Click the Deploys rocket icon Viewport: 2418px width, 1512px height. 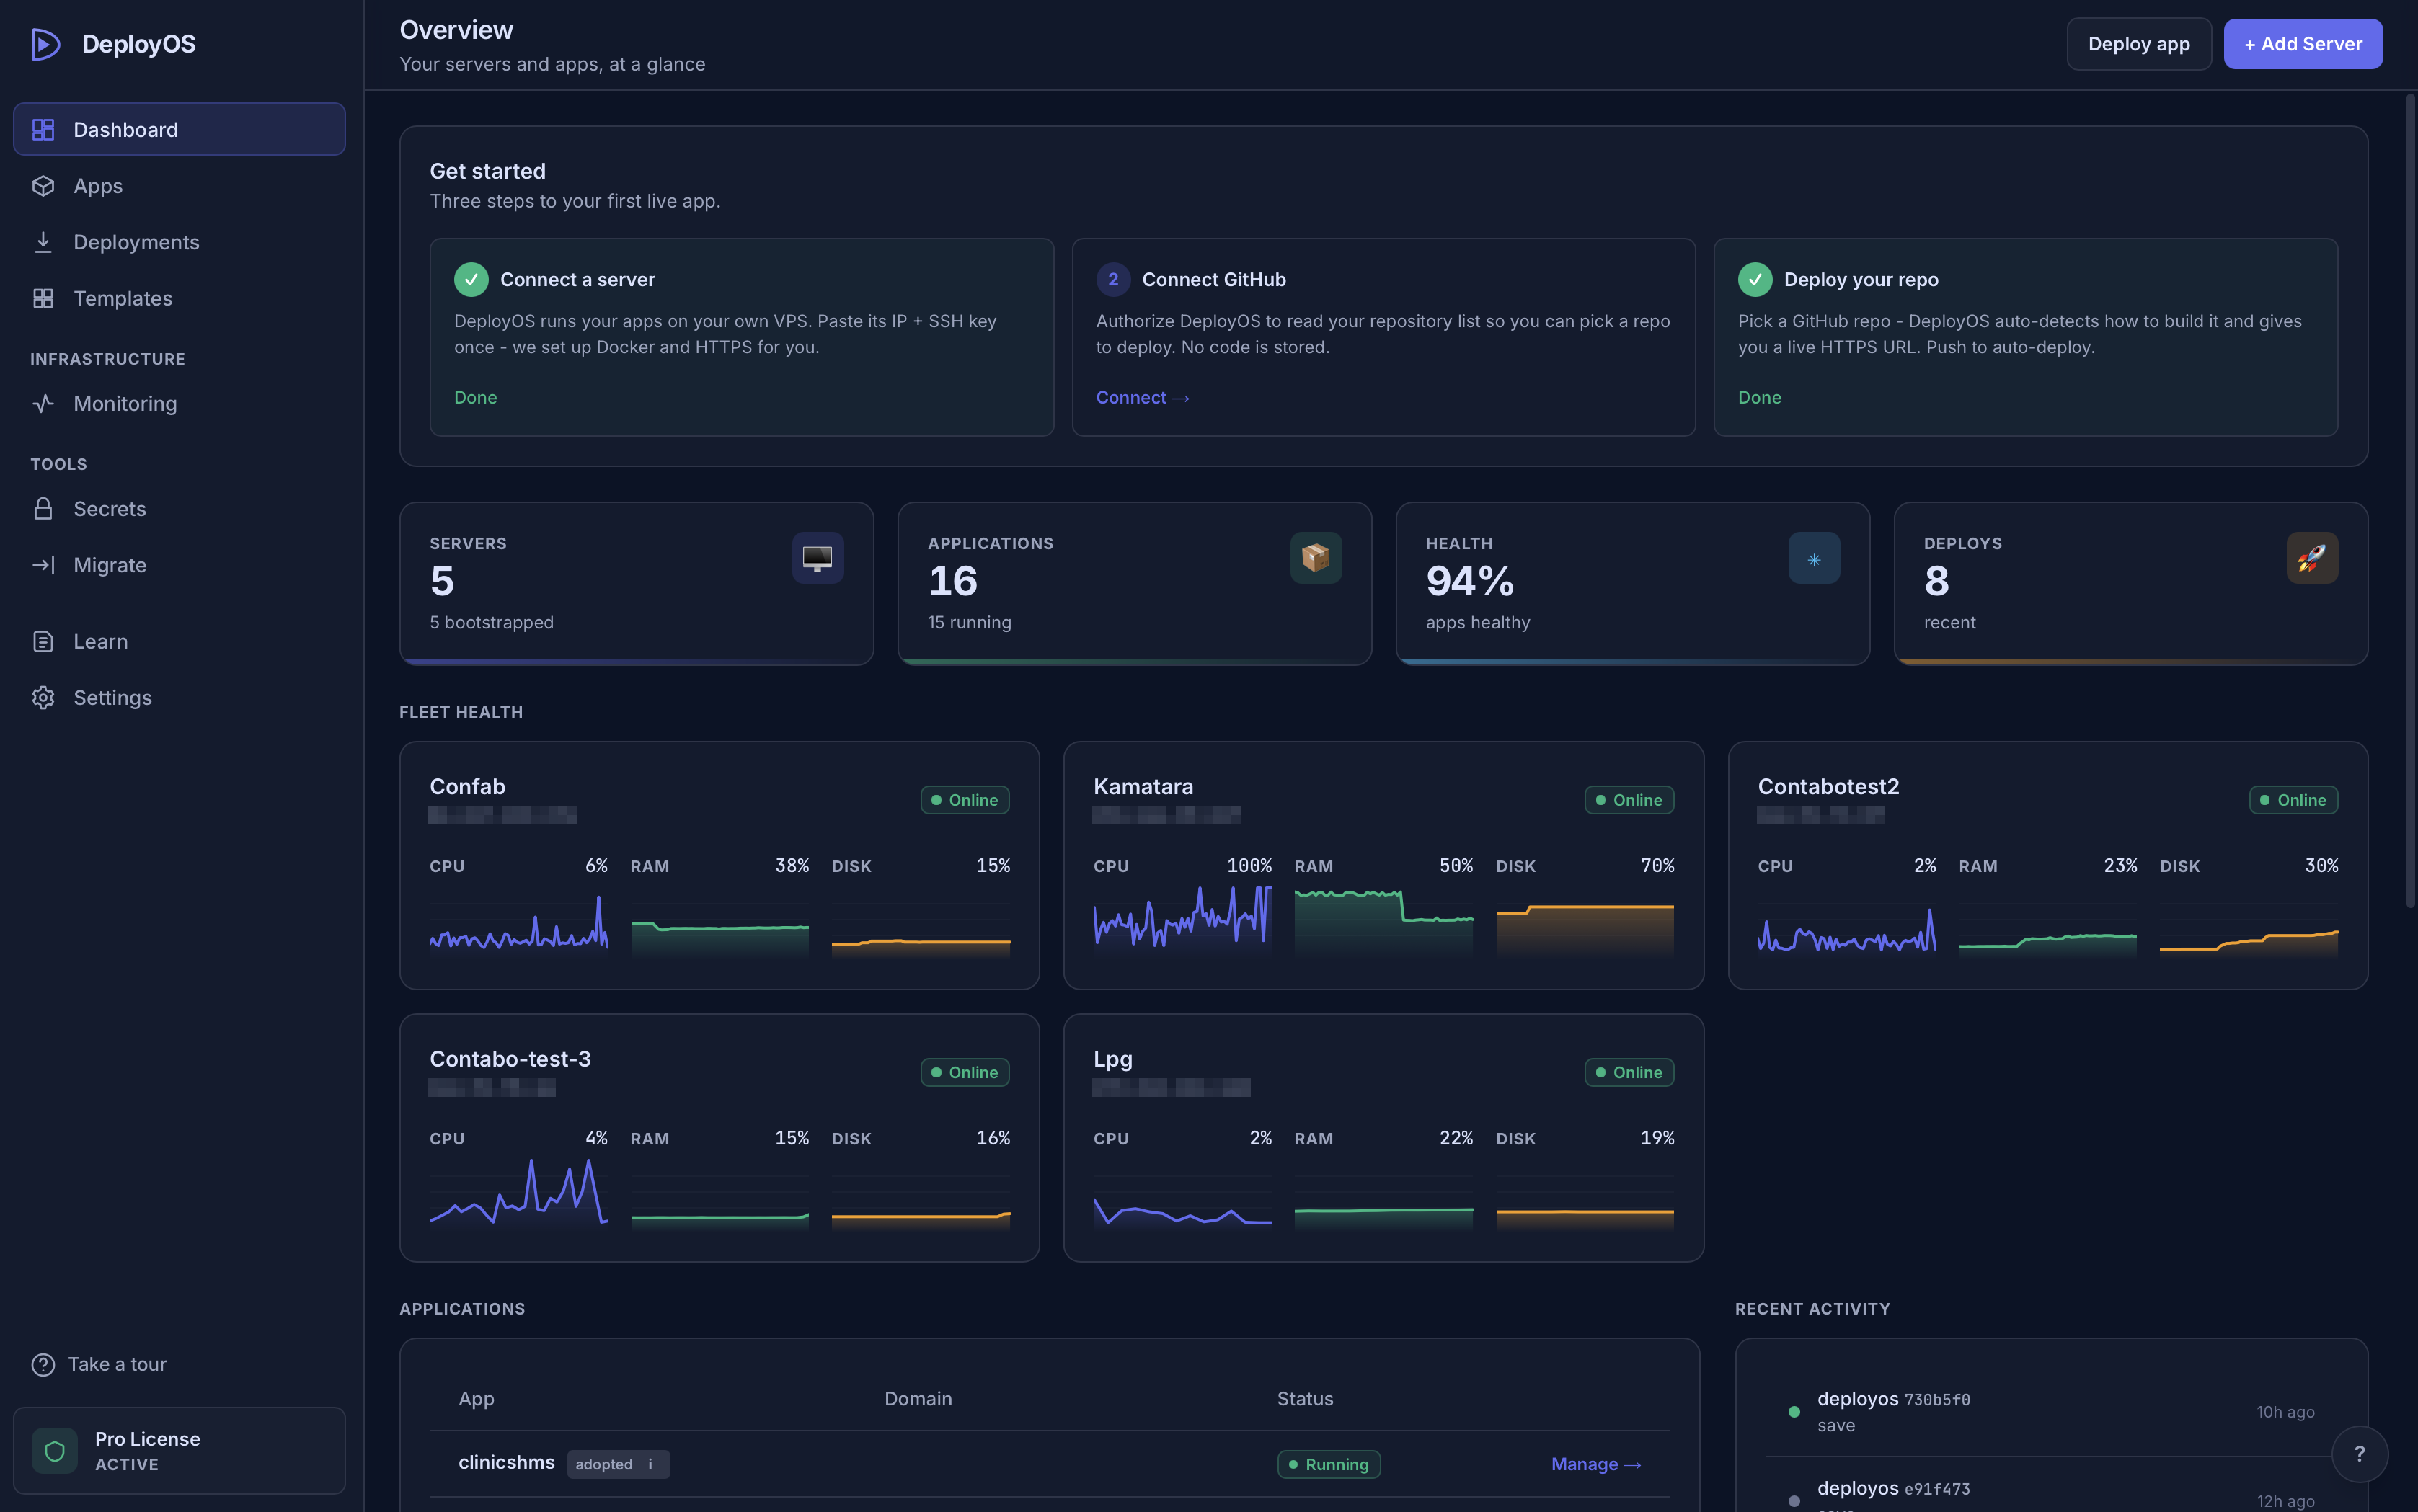(2312, 558)
